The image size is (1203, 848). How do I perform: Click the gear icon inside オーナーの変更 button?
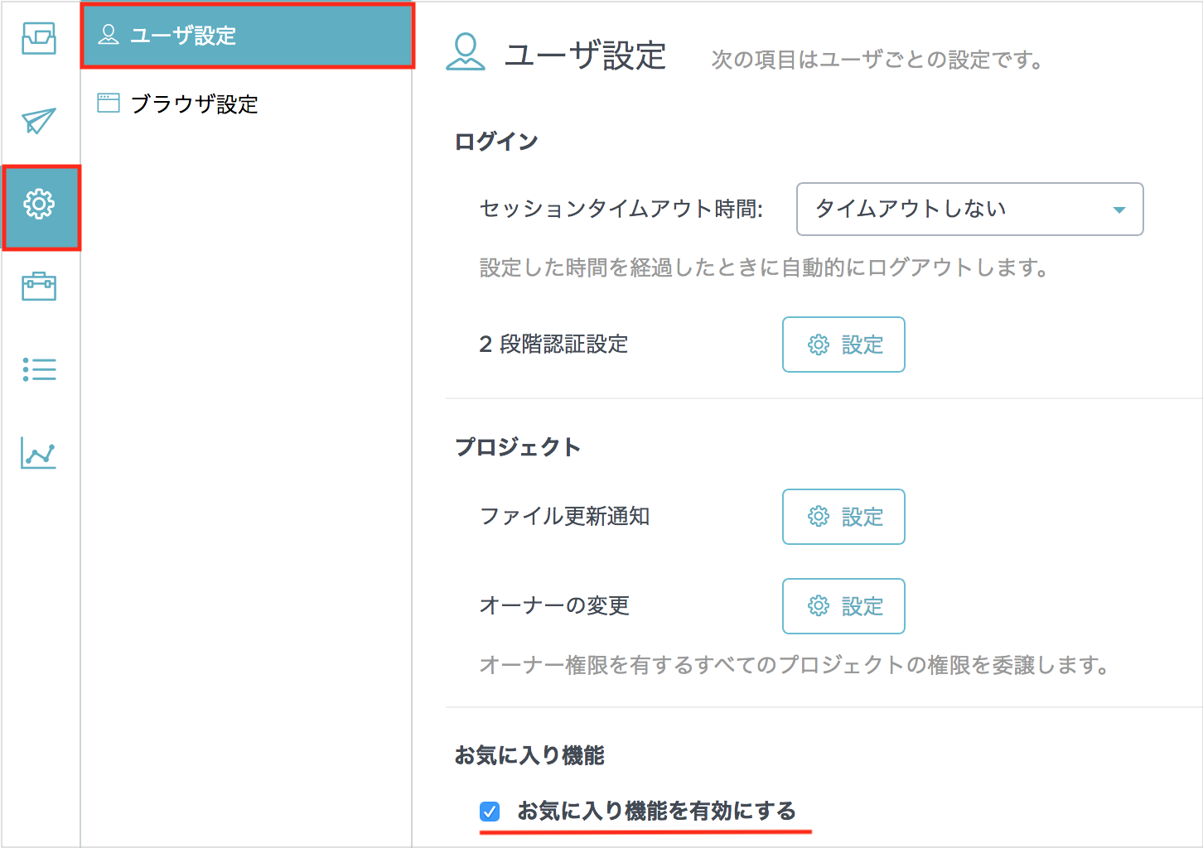click(819, 606)
